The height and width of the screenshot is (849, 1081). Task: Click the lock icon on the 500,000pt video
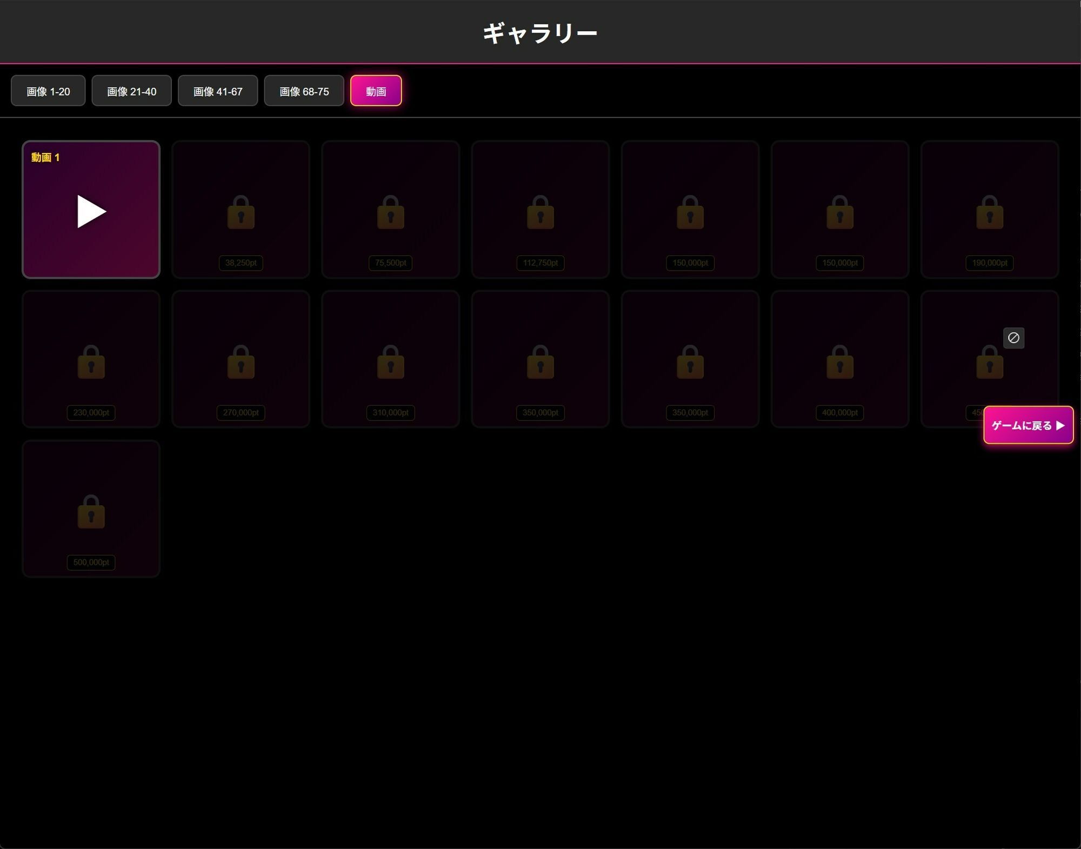[91, 512]
